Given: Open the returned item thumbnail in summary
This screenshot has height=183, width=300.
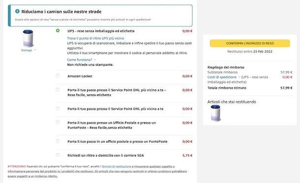Looking at the screenshot, I should coord(215,113).
